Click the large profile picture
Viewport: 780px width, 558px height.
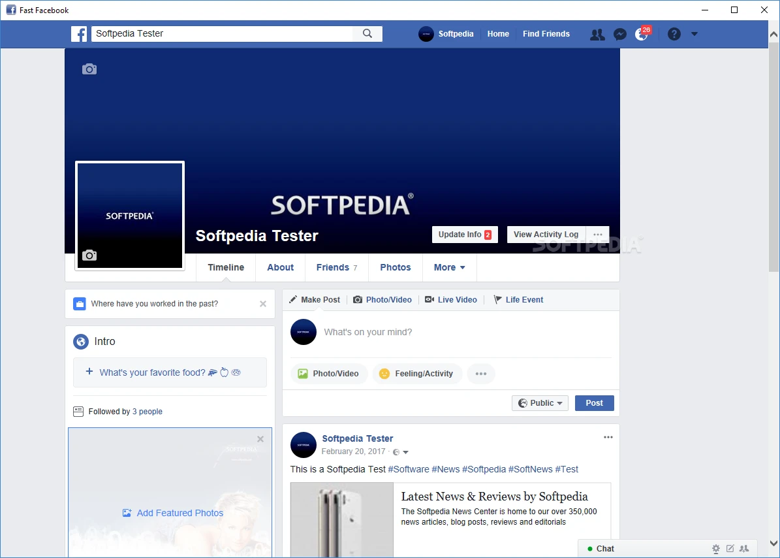click(130, 216)
